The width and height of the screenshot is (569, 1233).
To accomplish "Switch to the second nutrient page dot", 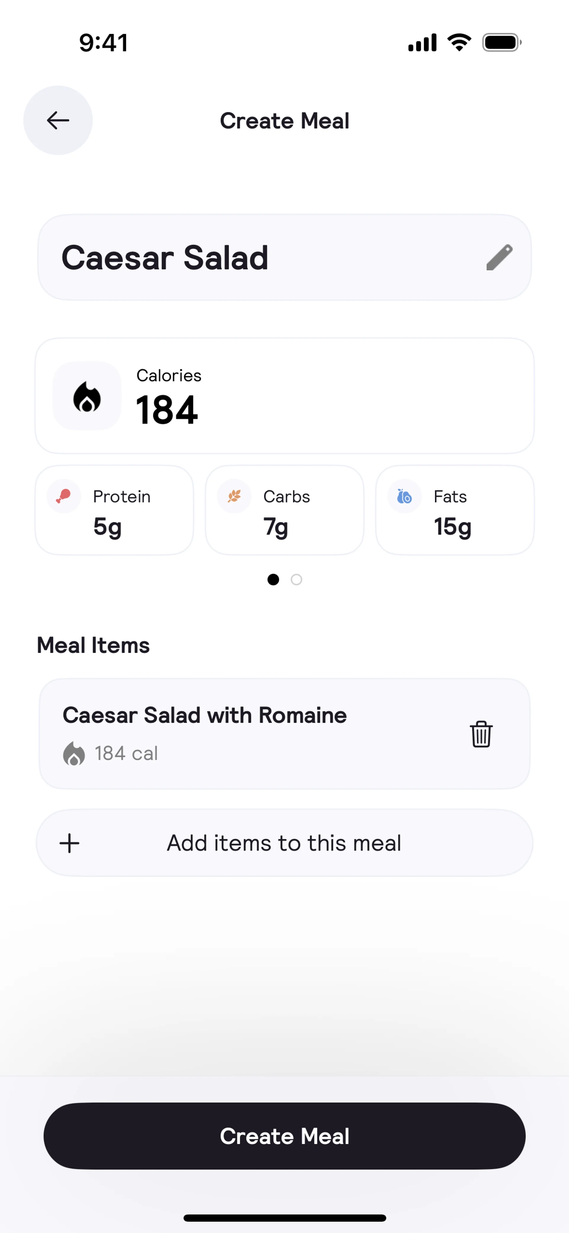I will 296,580.
